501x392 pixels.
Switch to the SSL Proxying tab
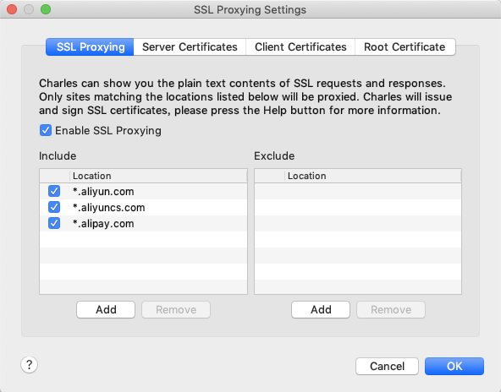click(x=90, y=46)
